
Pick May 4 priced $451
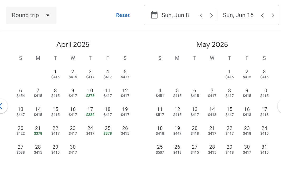(x=160, y=93)
